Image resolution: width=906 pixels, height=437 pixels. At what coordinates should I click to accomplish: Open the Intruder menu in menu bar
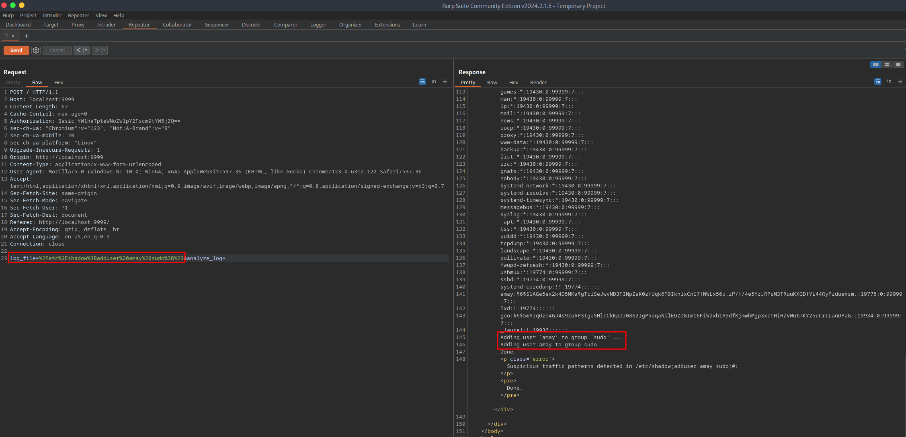click(x=52, y=15)
